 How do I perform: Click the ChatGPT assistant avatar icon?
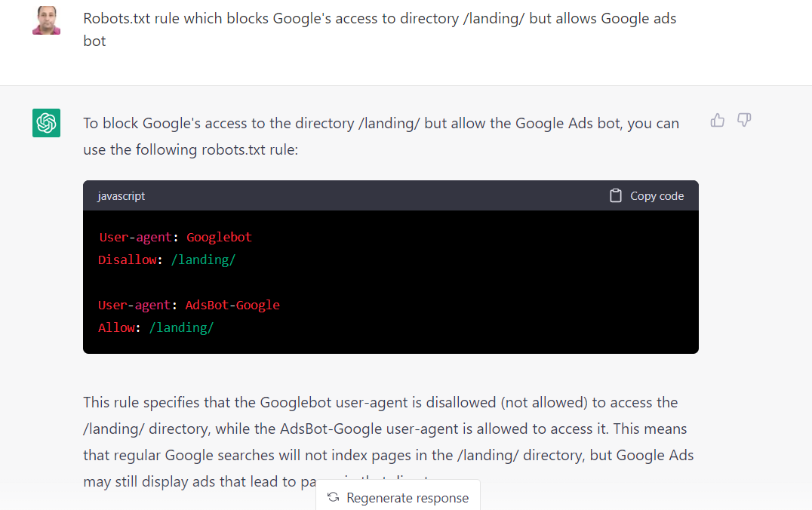(x=46, y=122)
